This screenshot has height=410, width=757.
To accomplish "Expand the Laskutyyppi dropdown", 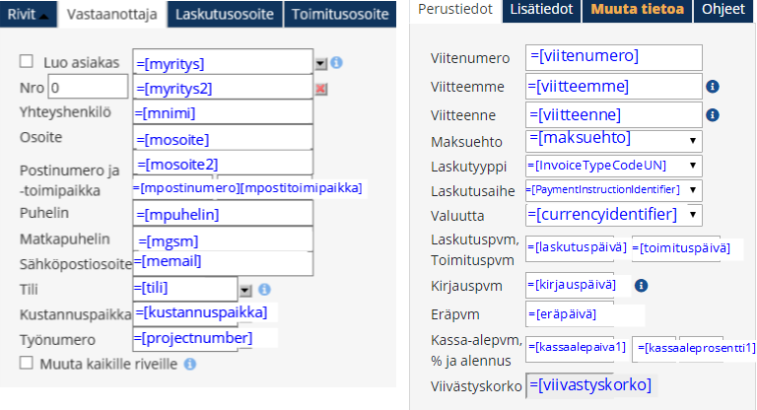I will coord(694,165).
